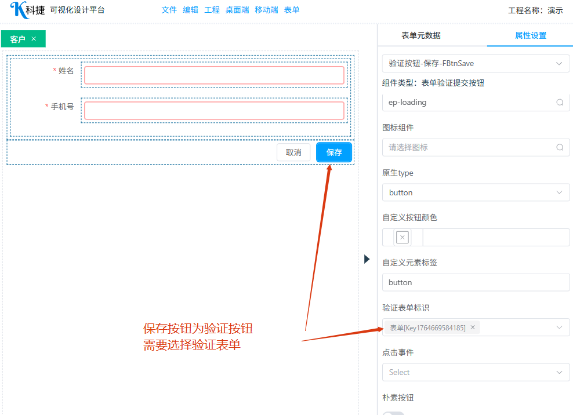Screen dimensions: 573x415
Task: Clear the custom button color swatch
Action: (x=402, y=237)
